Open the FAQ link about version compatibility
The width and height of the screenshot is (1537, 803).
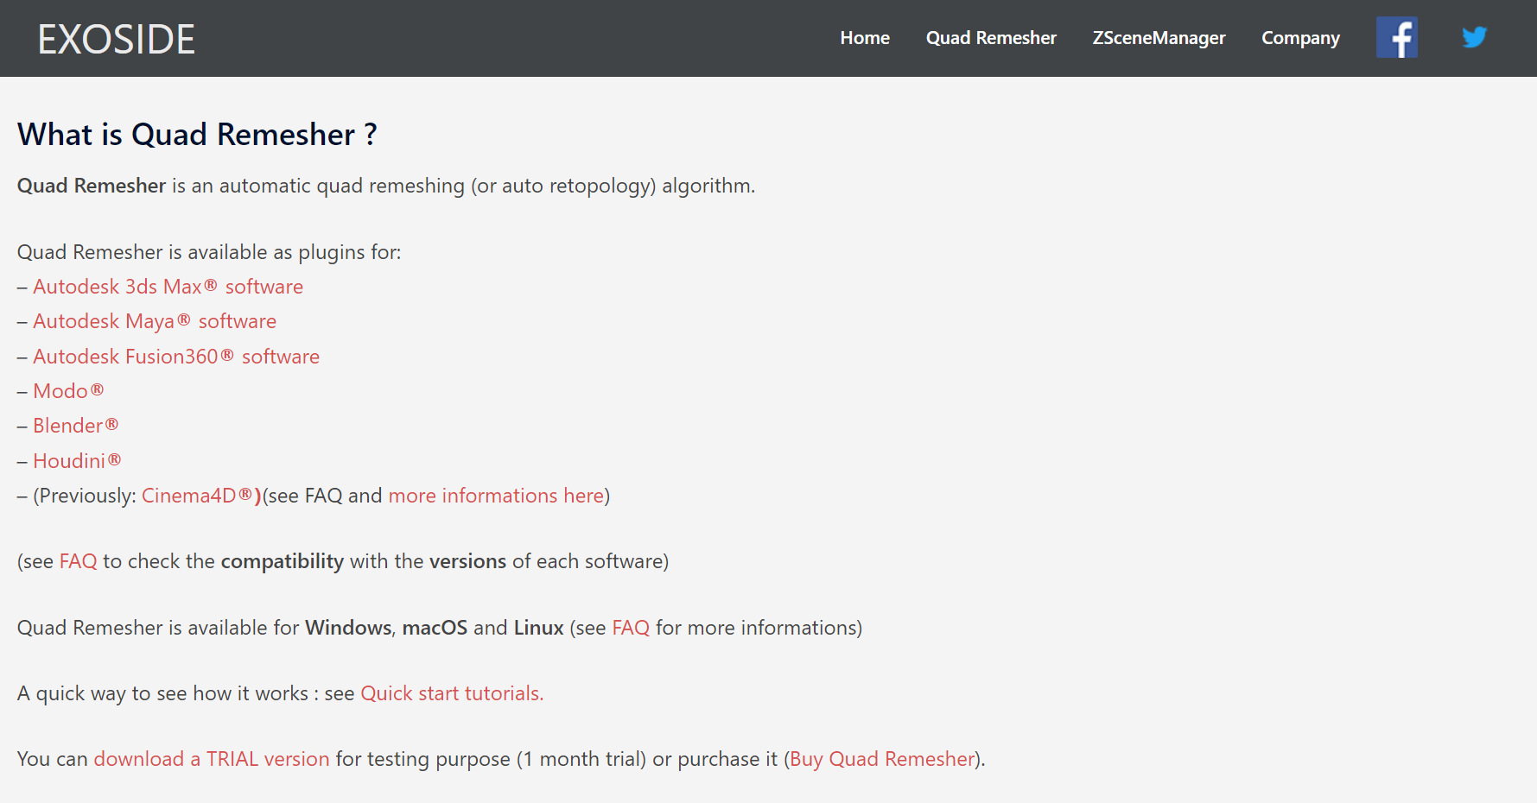pos(78,561)
